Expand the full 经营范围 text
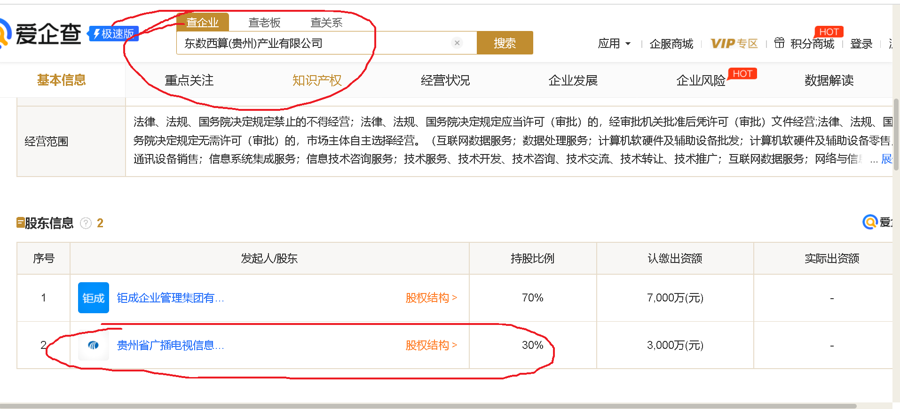 coord(886,159)
